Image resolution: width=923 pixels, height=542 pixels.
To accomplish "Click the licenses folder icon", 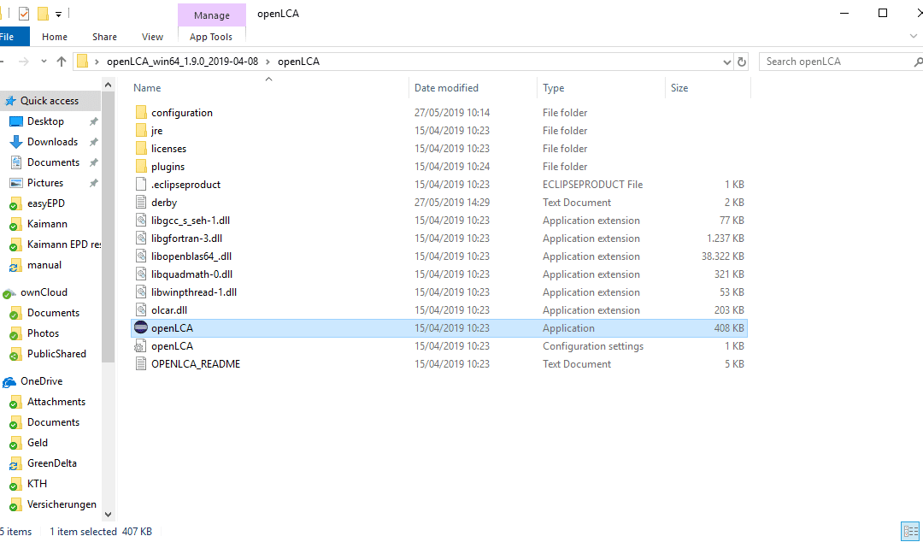I will [x=141, y=149].
